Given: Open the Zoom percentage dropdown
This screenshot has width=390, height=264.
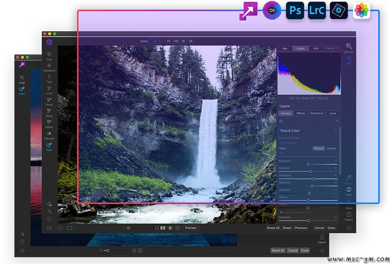Looking at the screenshot, I should (x=155, y=41).
